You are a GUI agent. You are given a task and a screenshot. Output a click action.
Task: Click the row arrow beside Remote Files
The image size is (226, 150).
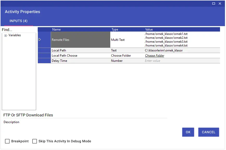[x=40, y=40]
